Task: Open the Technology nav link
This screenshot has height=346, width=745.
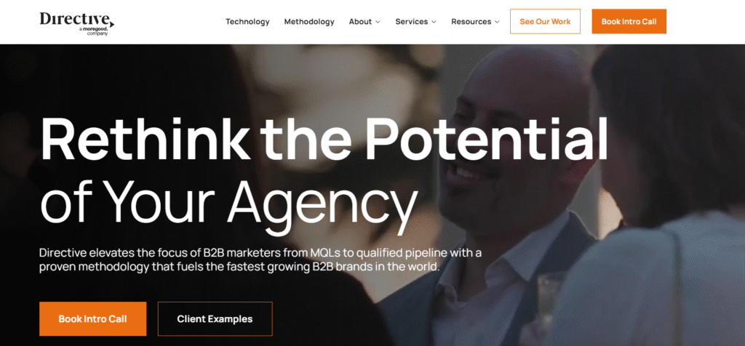Action: click(x=247, y=21)
